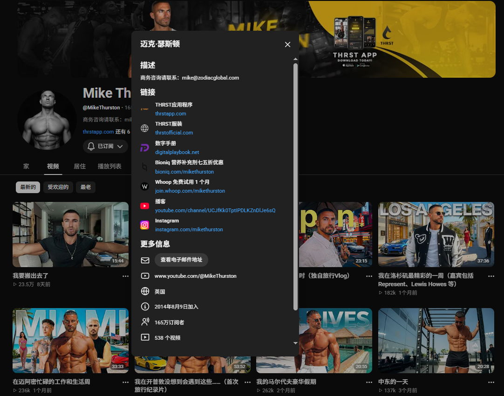Close the 迈克·瑟斯顿 about dialog
The height and width of the screenshot is (396, 504).
pos(287,44)
